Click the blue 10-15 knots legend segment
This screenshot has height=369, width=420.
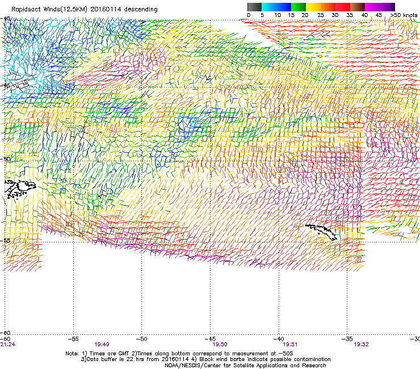click(284, 7)
